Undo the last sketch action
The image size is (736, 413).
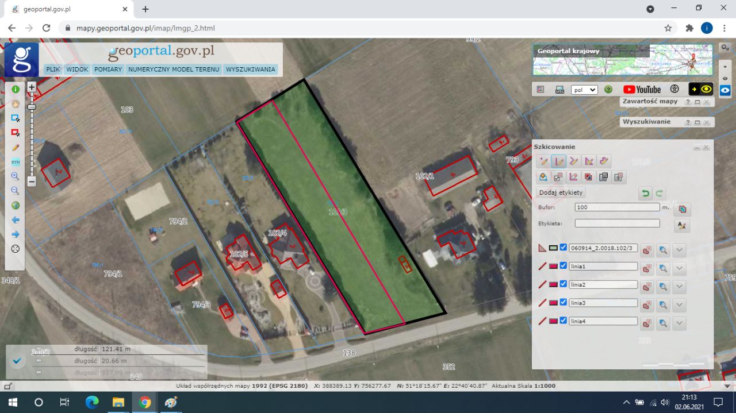coord(646,194)
